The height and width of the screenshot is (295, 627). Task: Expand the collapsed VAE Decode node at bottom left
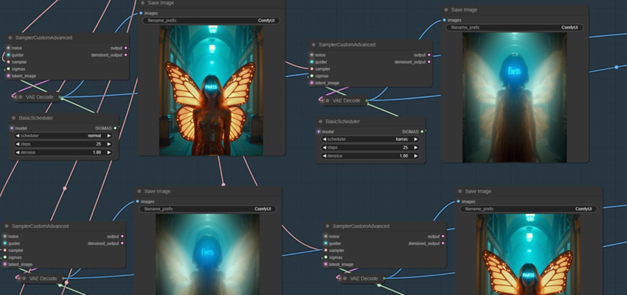coord(24,279)
